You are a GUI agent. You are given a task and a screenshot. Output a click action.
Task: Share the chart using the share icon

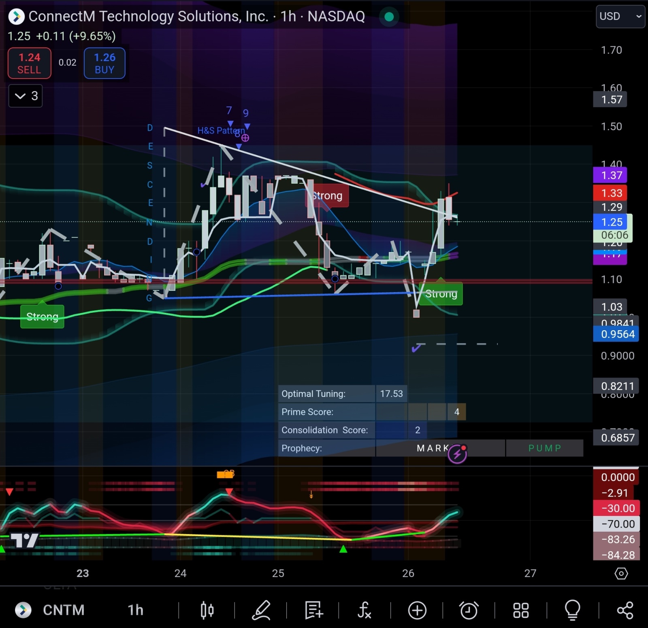click(x=625, y=610)
